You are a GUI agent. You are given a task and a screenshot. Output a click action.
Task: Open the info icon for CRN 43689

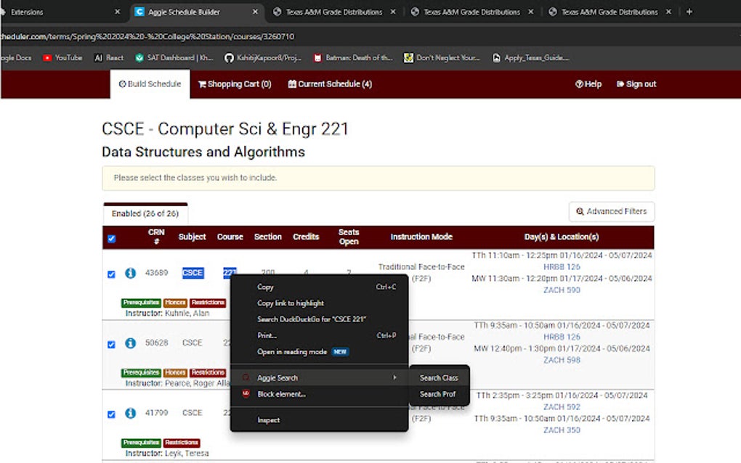pos(131,272)
